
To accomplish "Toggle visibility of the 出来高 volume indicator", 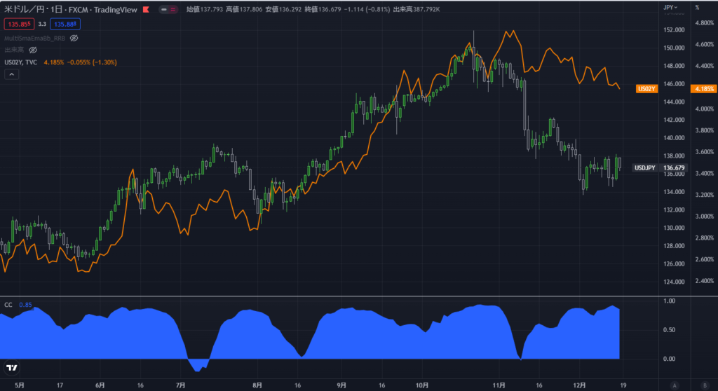I will coord(32,50).
